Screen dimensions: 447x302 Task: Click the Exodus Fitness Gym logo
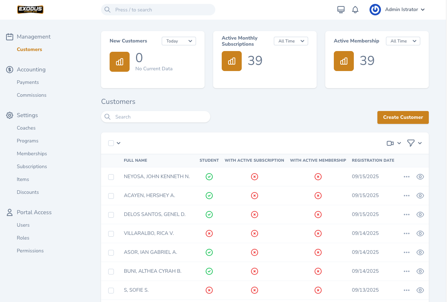pyautogui.click(x=30, y=10)
